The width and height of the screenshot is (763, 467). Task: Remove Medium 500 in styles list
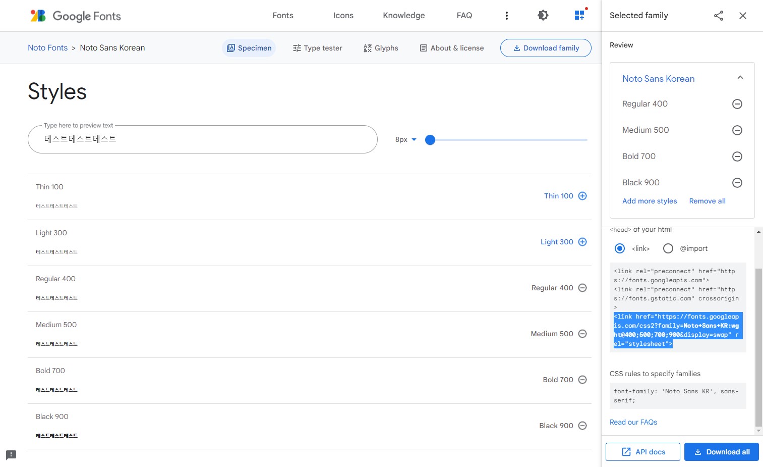[x=582, y=334]
